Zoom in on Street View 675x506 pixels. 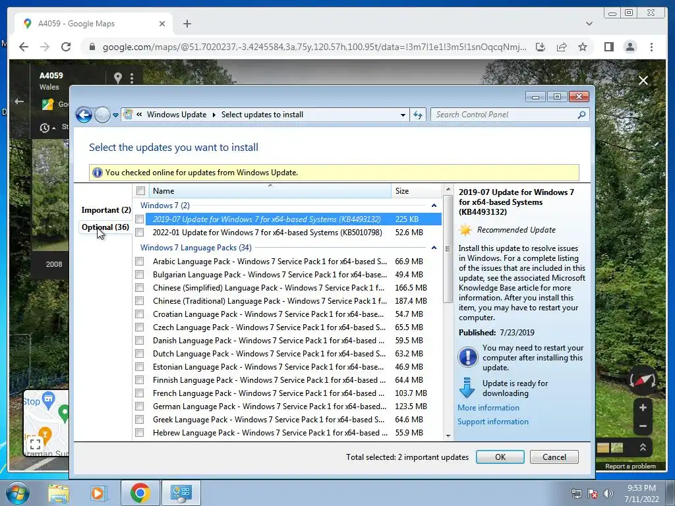pos(643,407)
